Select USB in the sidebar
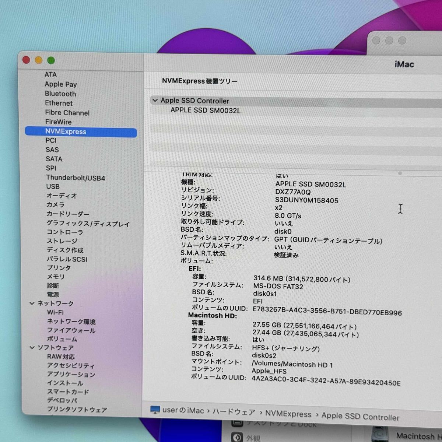Viewport: 442px width, 442px height. click(53, 187)
